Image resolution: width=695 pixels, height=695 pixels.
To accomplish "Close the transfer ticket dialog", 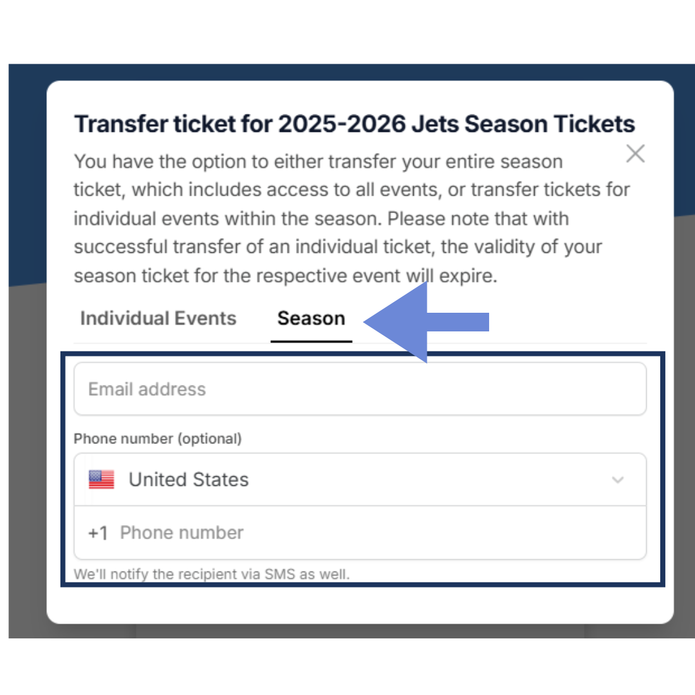I will (x=635, y=154).
